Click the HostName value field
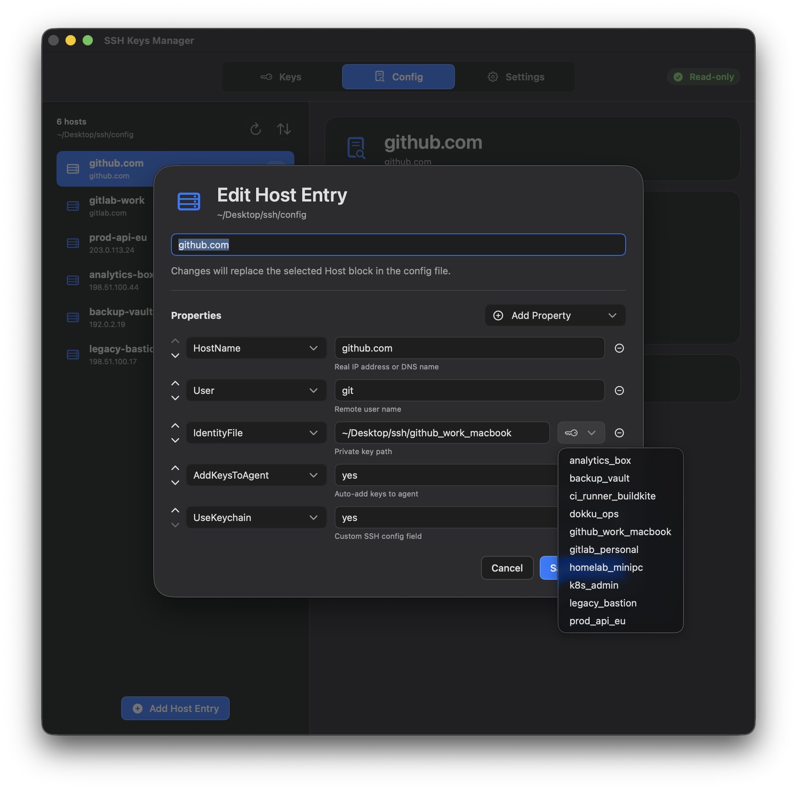This screenshot has width=797, height=790. pyautogui.click(x=469, y=348)
